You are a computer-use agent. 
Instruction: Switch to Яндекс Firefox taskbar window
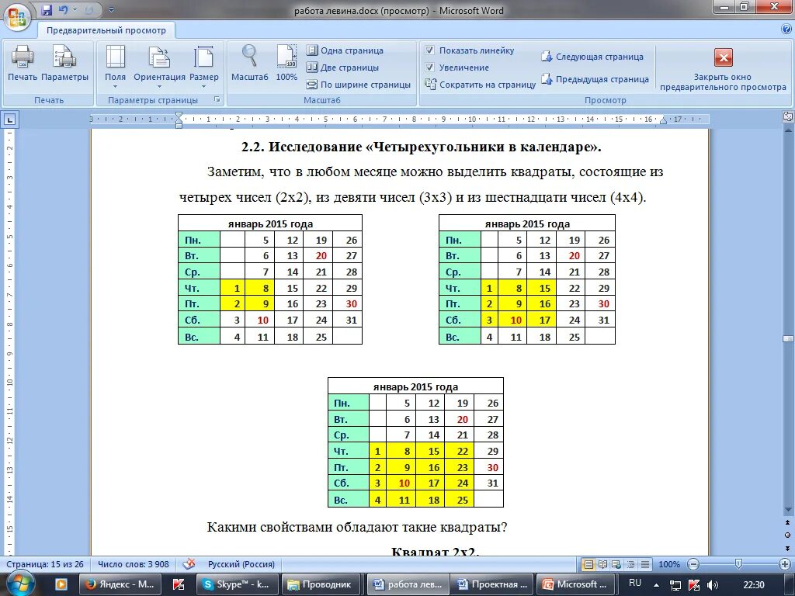[x=122, y=584]
